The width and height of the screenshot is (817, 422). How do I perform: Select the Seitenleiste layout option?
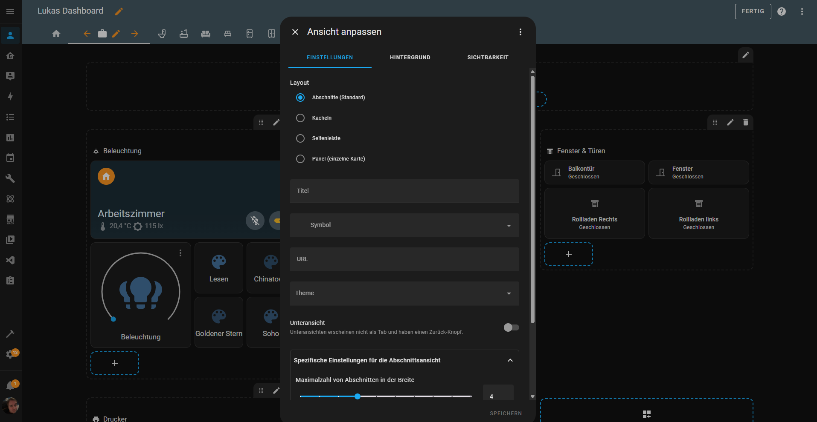(x=300, y=138)
